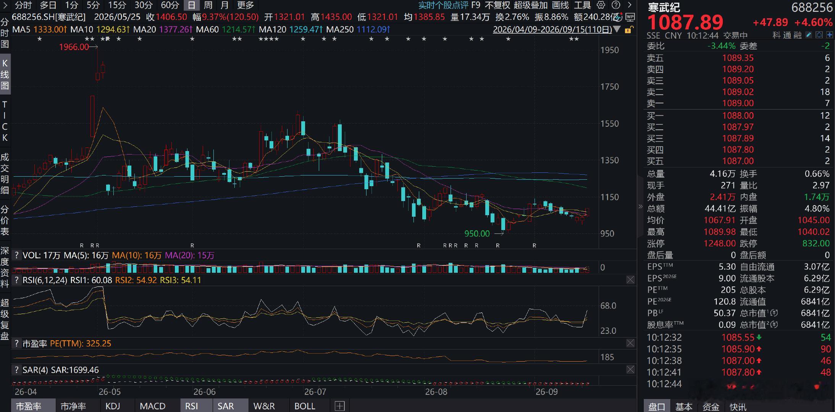Open 分时图 in the left sidebar
This screenshot has height=412, width=835.
(5, 33)
